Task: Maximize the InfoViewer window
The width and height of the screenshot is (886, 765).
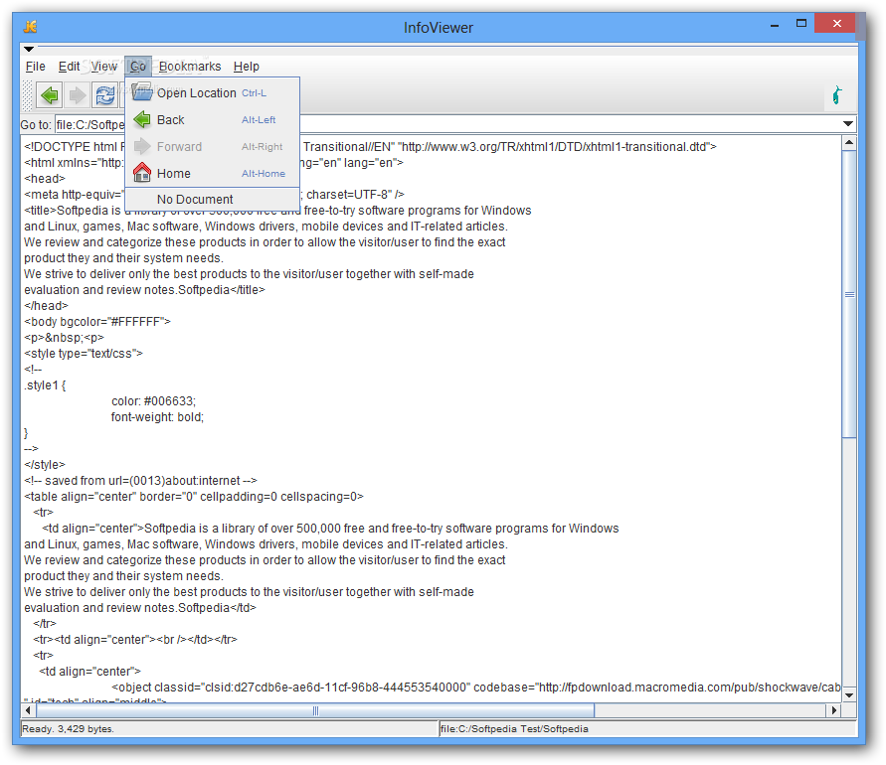Action: (801, 24)
